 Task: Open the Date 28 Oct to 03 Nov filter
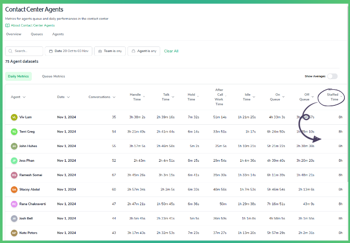point(68,51)
